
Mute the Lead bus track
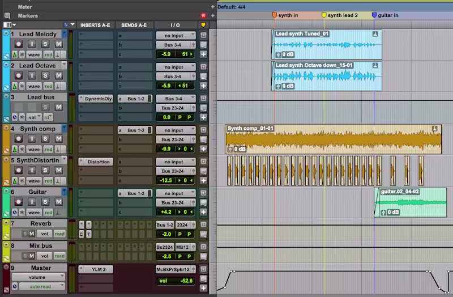tap(59, 107)
